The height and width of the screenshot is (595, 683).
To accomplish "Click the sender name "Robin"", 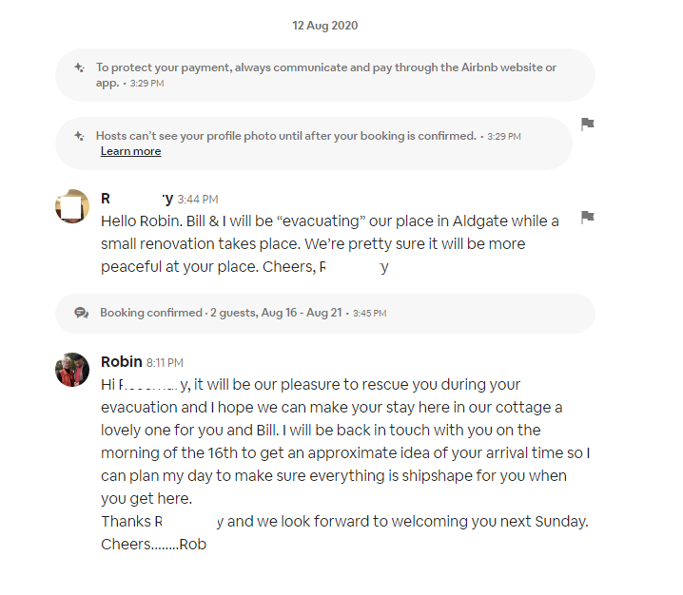I will tap(121, 361).
